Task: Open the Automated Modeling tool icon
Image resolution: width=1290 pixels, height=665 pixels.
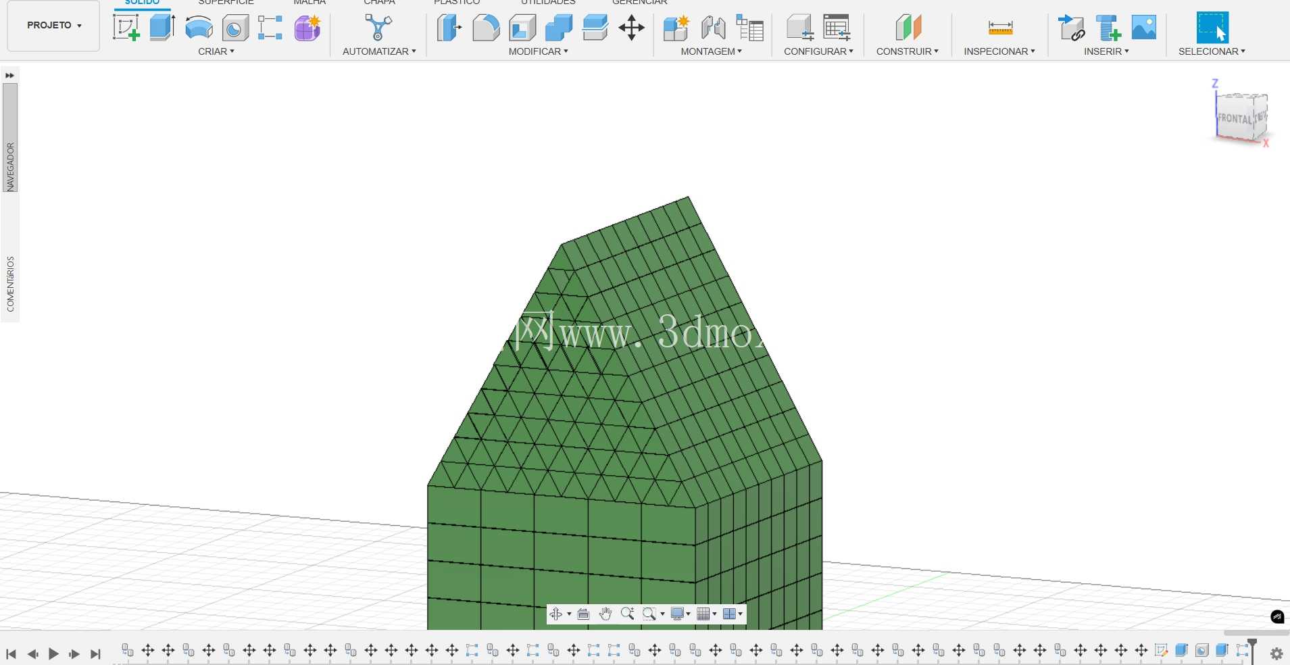Action: [378, 28]
